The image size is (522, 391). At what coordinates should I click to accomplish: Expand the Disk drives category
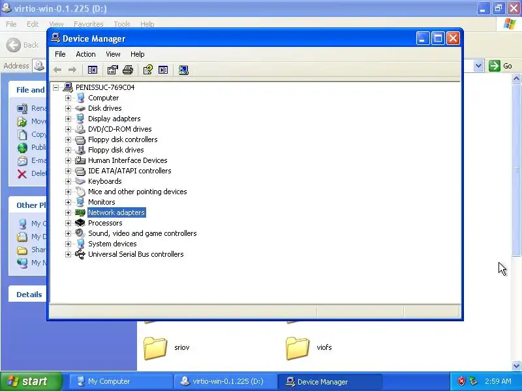[69, 108]
